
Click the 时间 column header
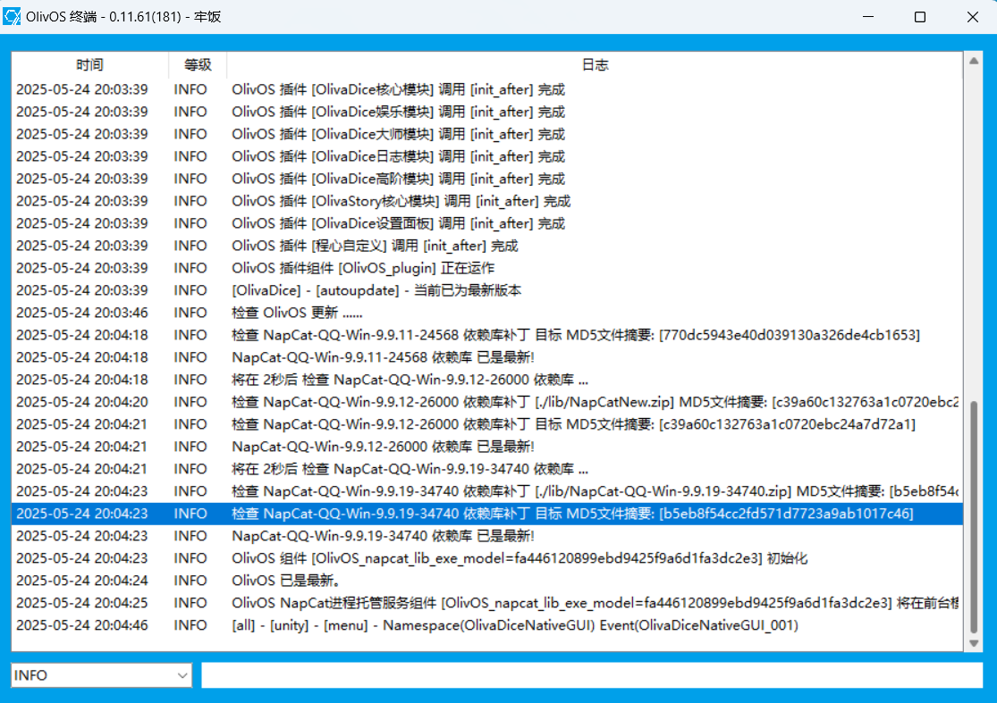click(x=89, y=65)
